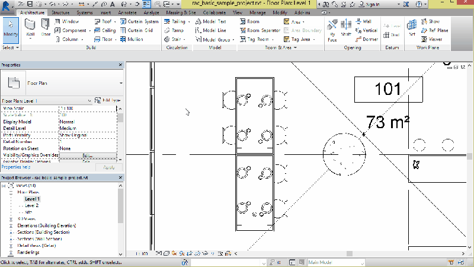This screenshot has height=267, width=474.
Task: Open the Add-Ins ribbon tab
Action: pos(302,12)
